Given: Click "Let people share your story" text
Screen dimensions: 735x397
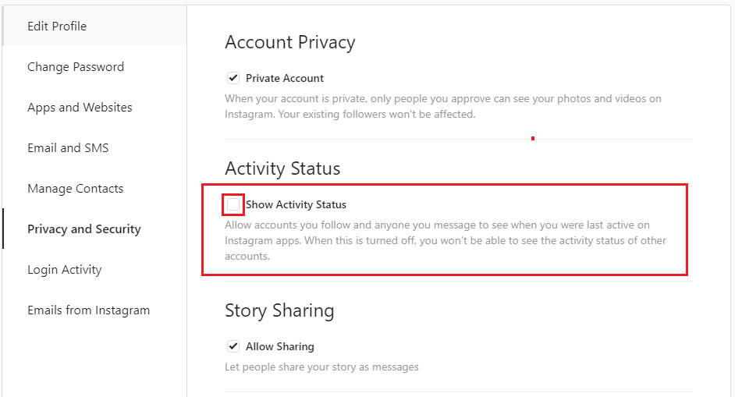Looking at the screenshot, I should [321, 367].
